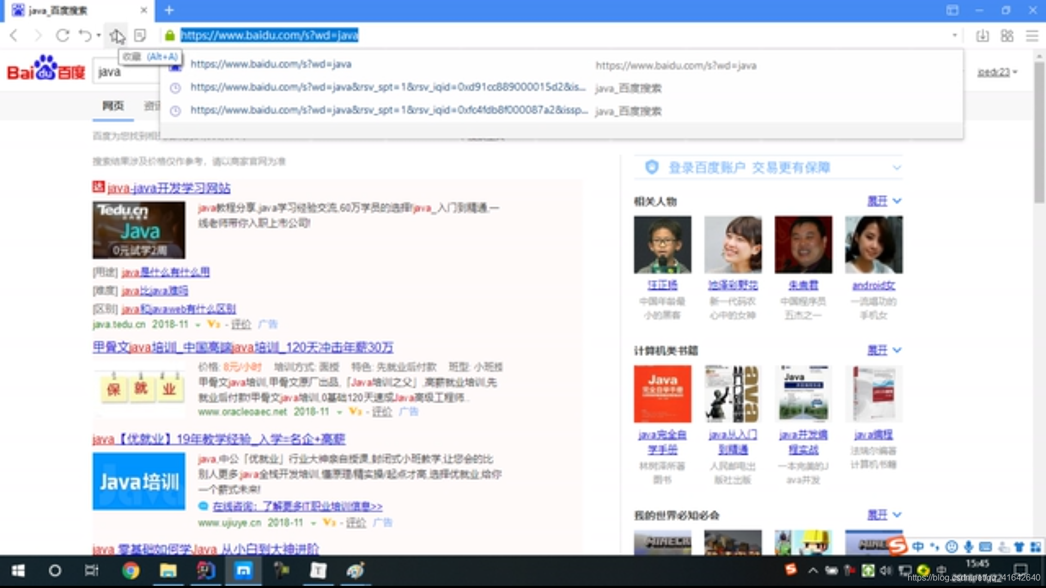Click the Sogou microphone voice input icon

(x=969, y=547)
